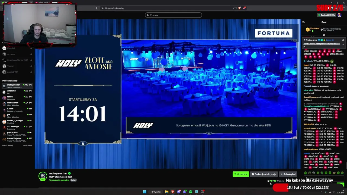Click the Wydarzenia specjalne category link
Screen dimensions: 347x195
(59, 180)
